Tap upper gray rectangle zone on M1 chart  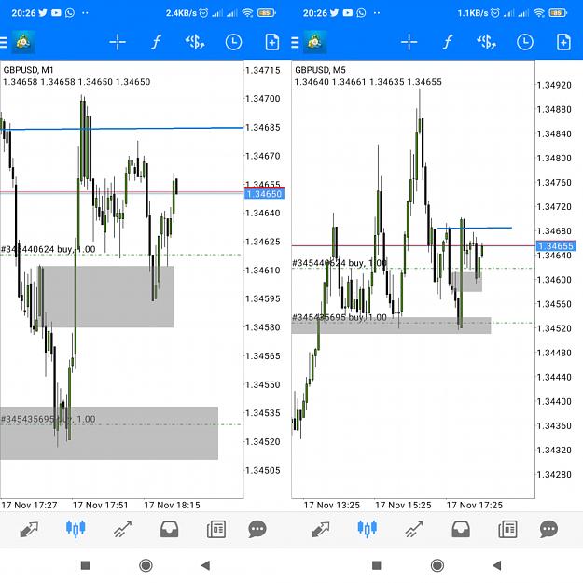tap(108, 297)
